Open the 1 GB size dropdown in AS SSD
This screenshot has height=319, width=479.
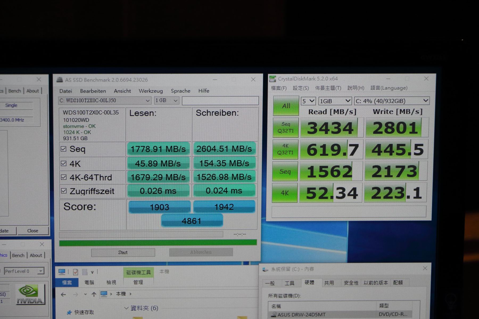[x=167, y=100]
